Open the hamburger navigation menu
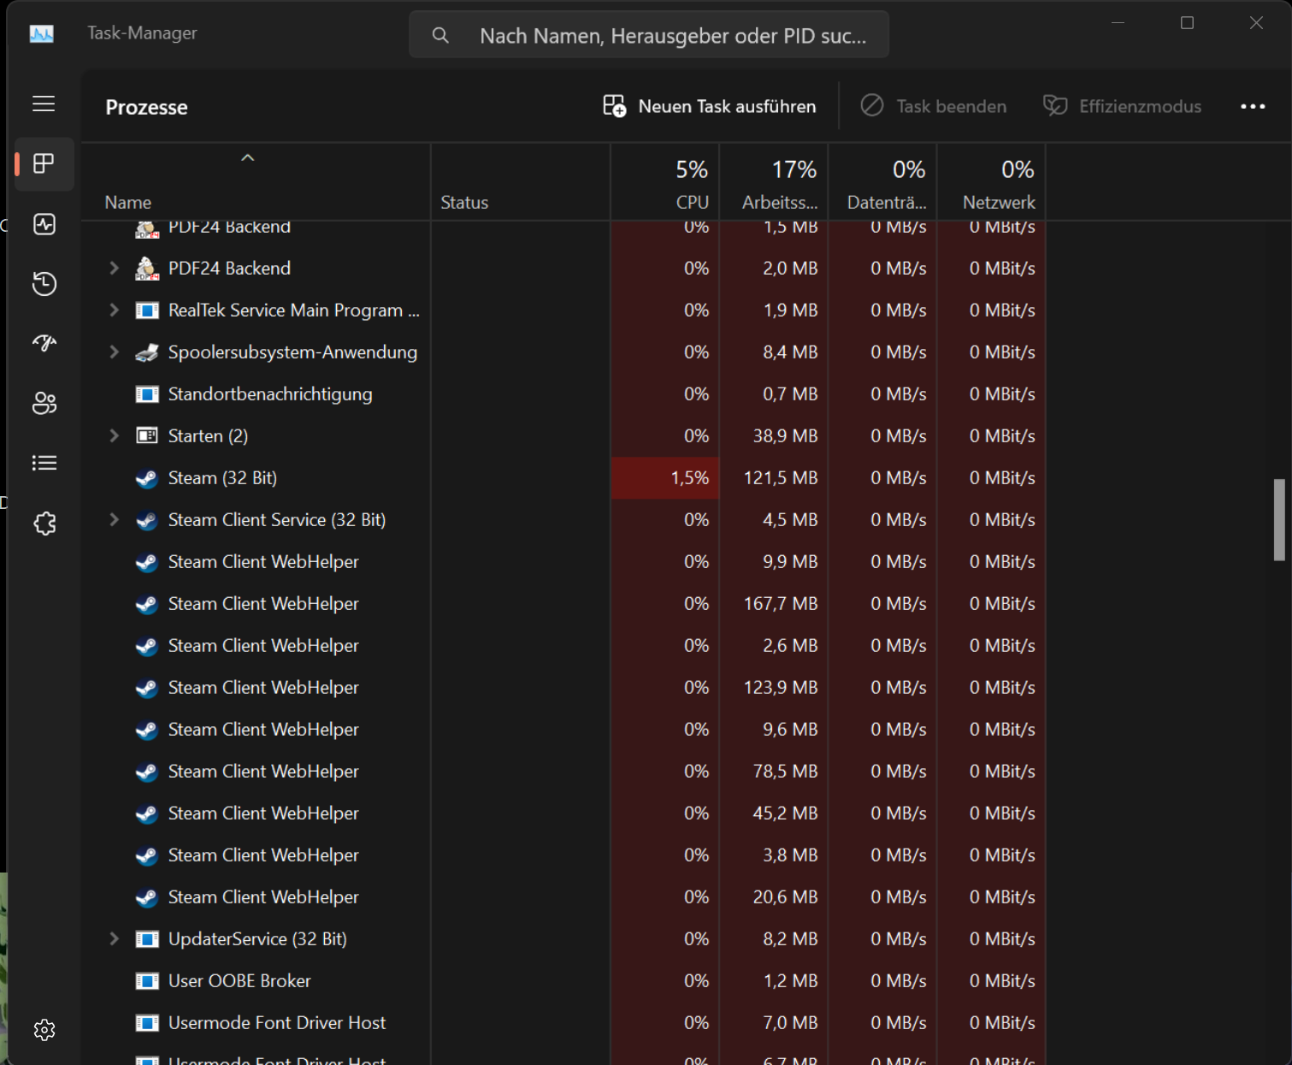The height and width of the screenshot is (1065, 1292). (x=44, y=104)
